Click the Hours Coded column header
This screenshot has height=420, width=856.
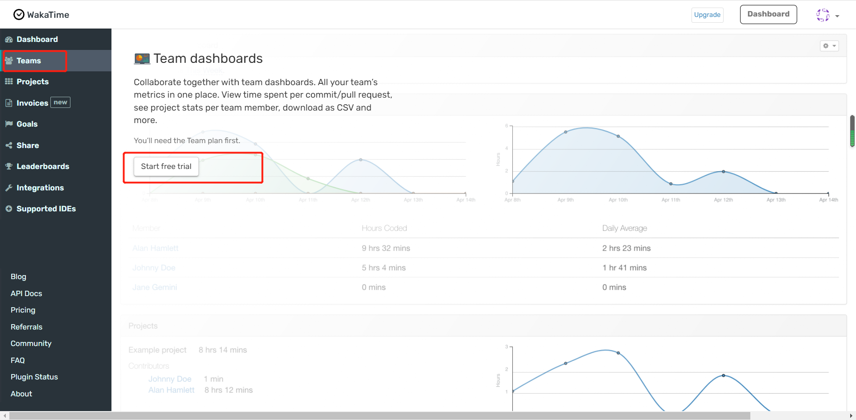coord(384,228)
